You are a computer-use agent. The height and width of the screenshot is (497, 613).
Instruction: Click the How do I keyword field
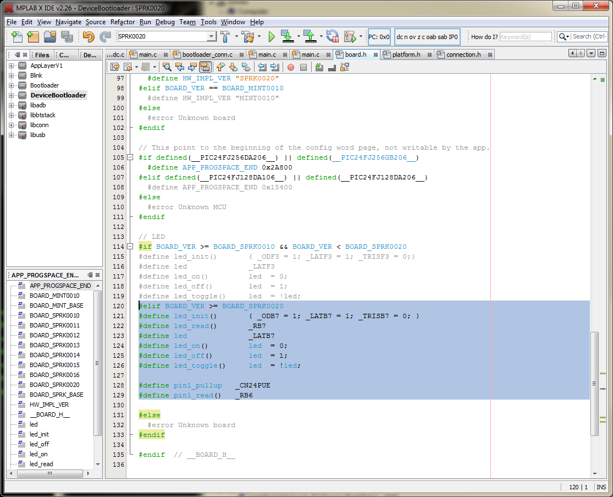525,37
